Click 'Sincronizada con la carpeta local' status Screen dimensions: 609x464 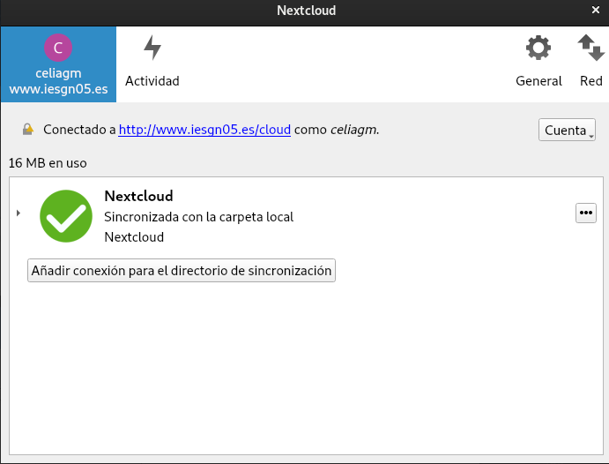(198, 217)
